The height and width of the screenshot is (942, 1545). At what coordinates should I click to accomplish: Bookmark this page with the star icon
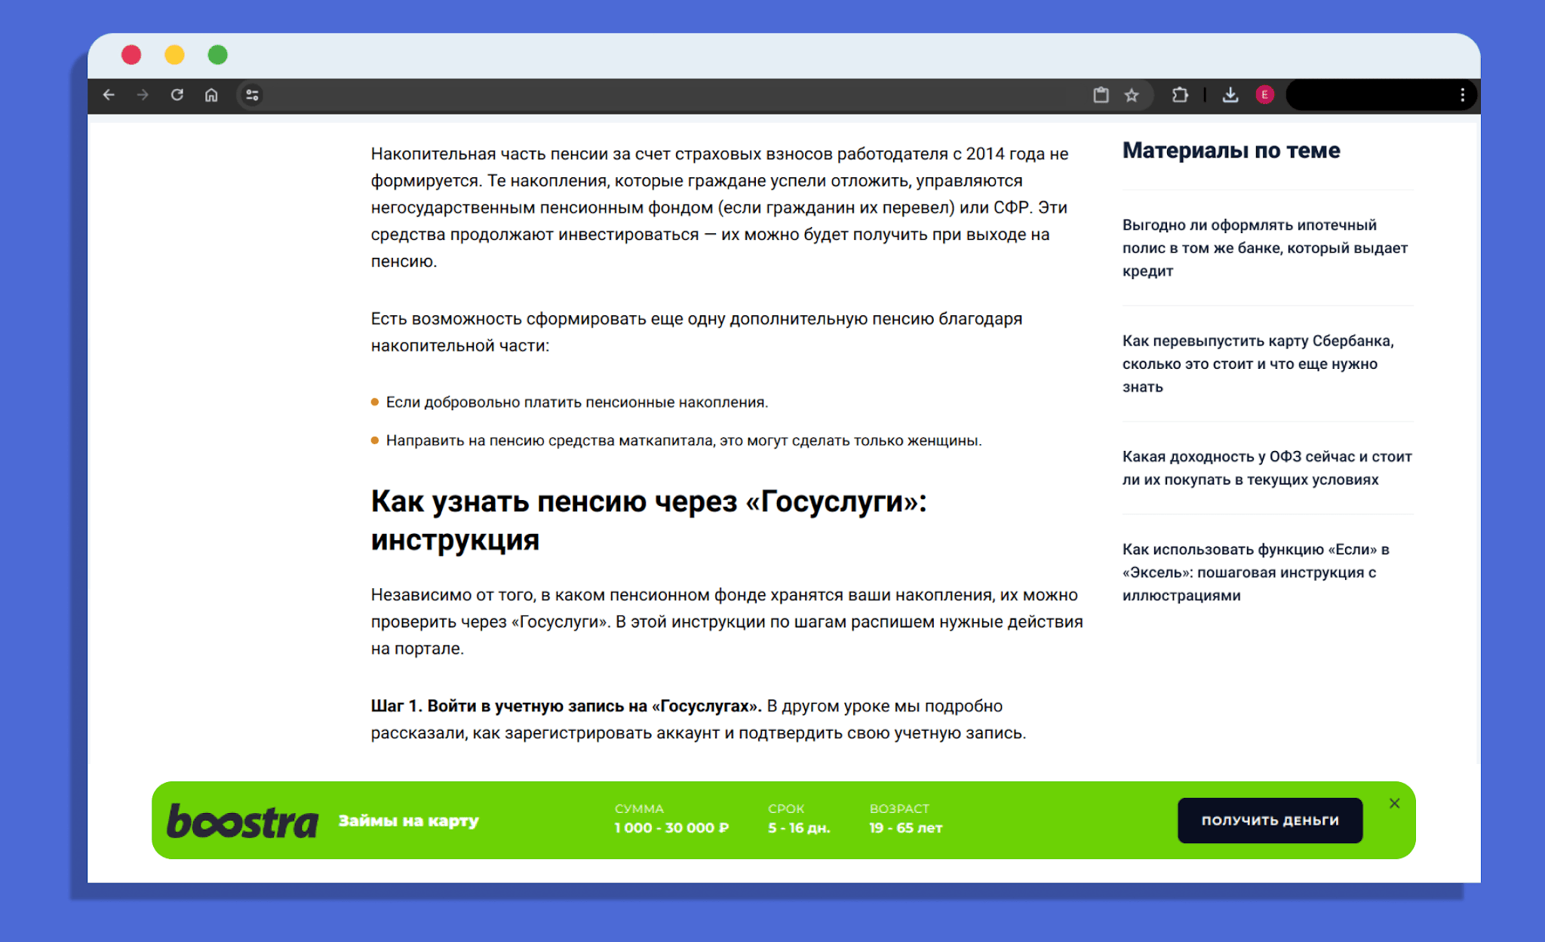point(1132,95)
